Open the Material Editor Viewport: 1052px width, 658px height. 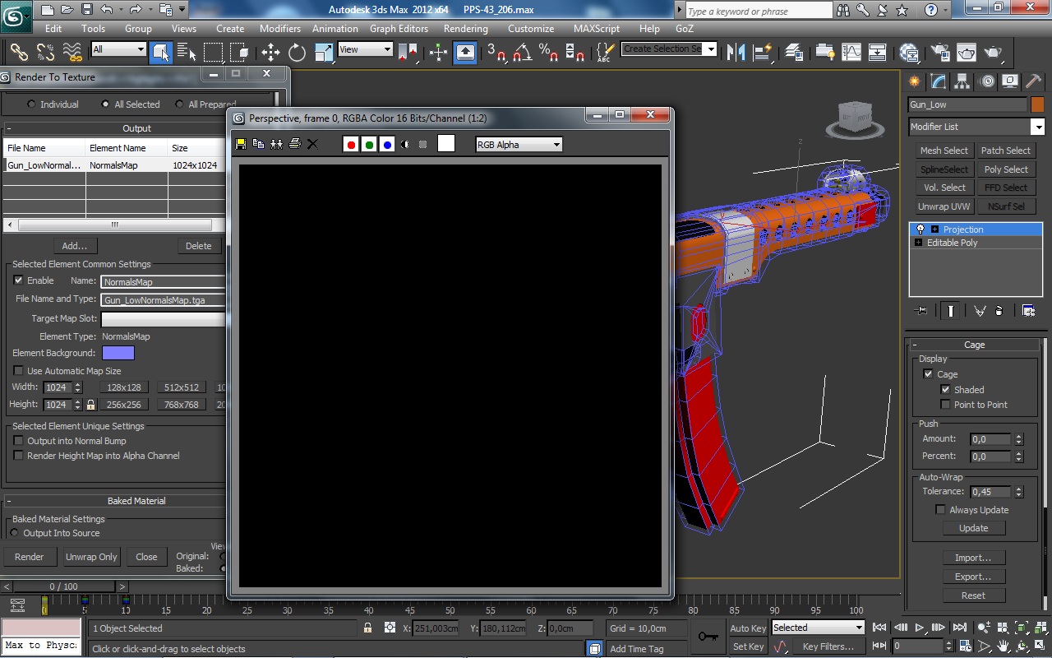click(x=908, y=53)
